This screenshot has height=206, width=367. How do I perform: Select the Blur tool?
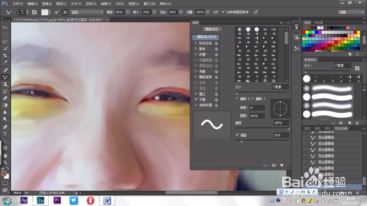tap(5, 112)
